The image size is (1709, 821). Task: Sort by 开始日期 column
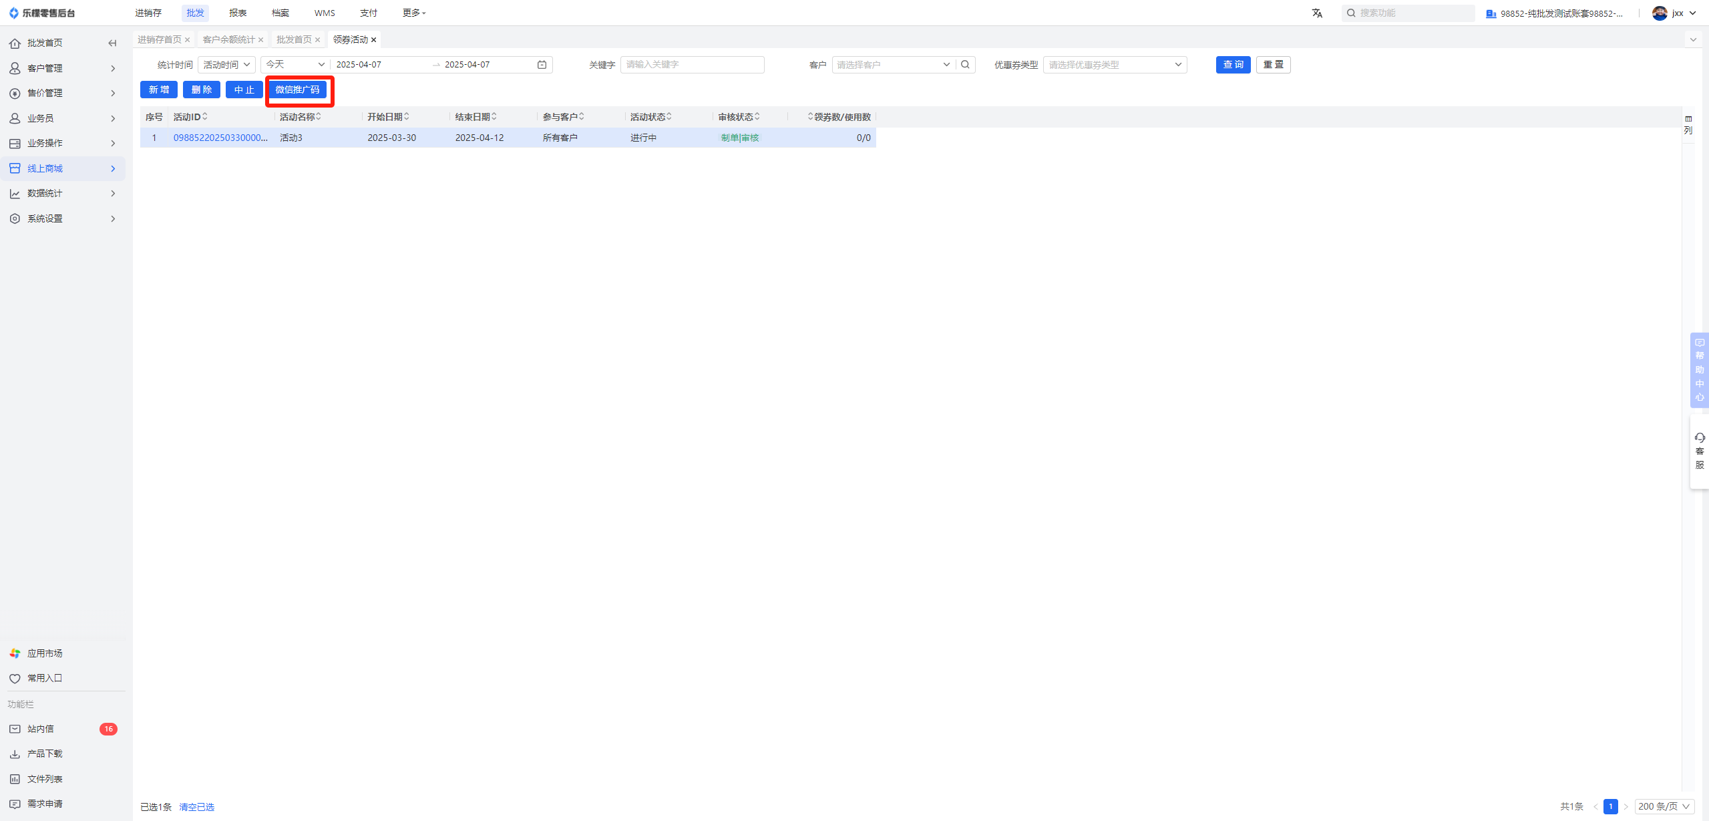[x=407, y=117]
